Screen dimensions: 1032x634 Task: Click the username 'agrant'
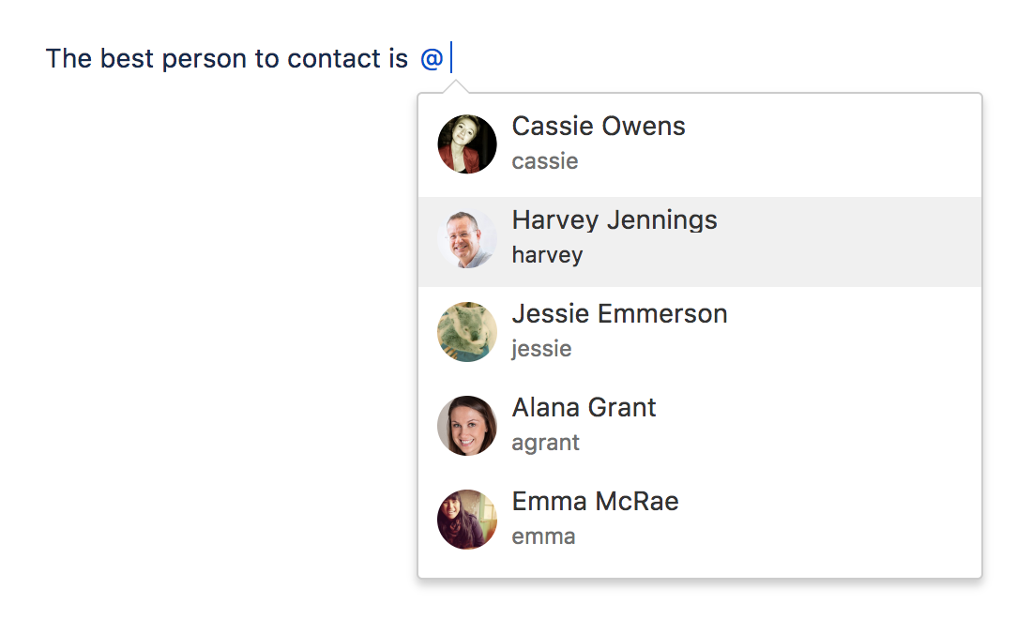[546, 444]
